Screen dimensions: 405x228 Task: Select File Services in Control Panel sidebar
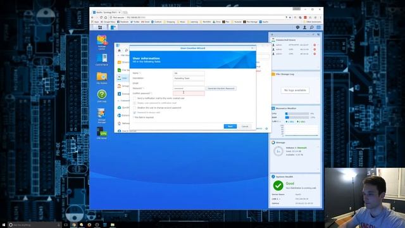pos(123,70)
